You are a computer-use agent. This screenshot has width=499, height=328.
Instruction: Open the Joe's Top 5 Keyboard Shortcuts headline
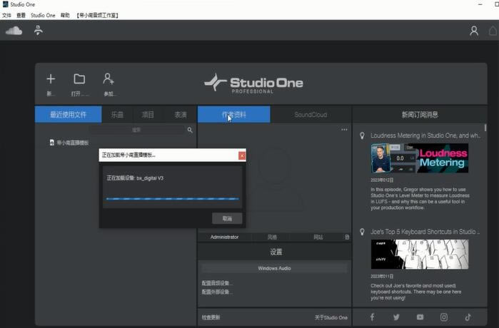tap(425, 232)
